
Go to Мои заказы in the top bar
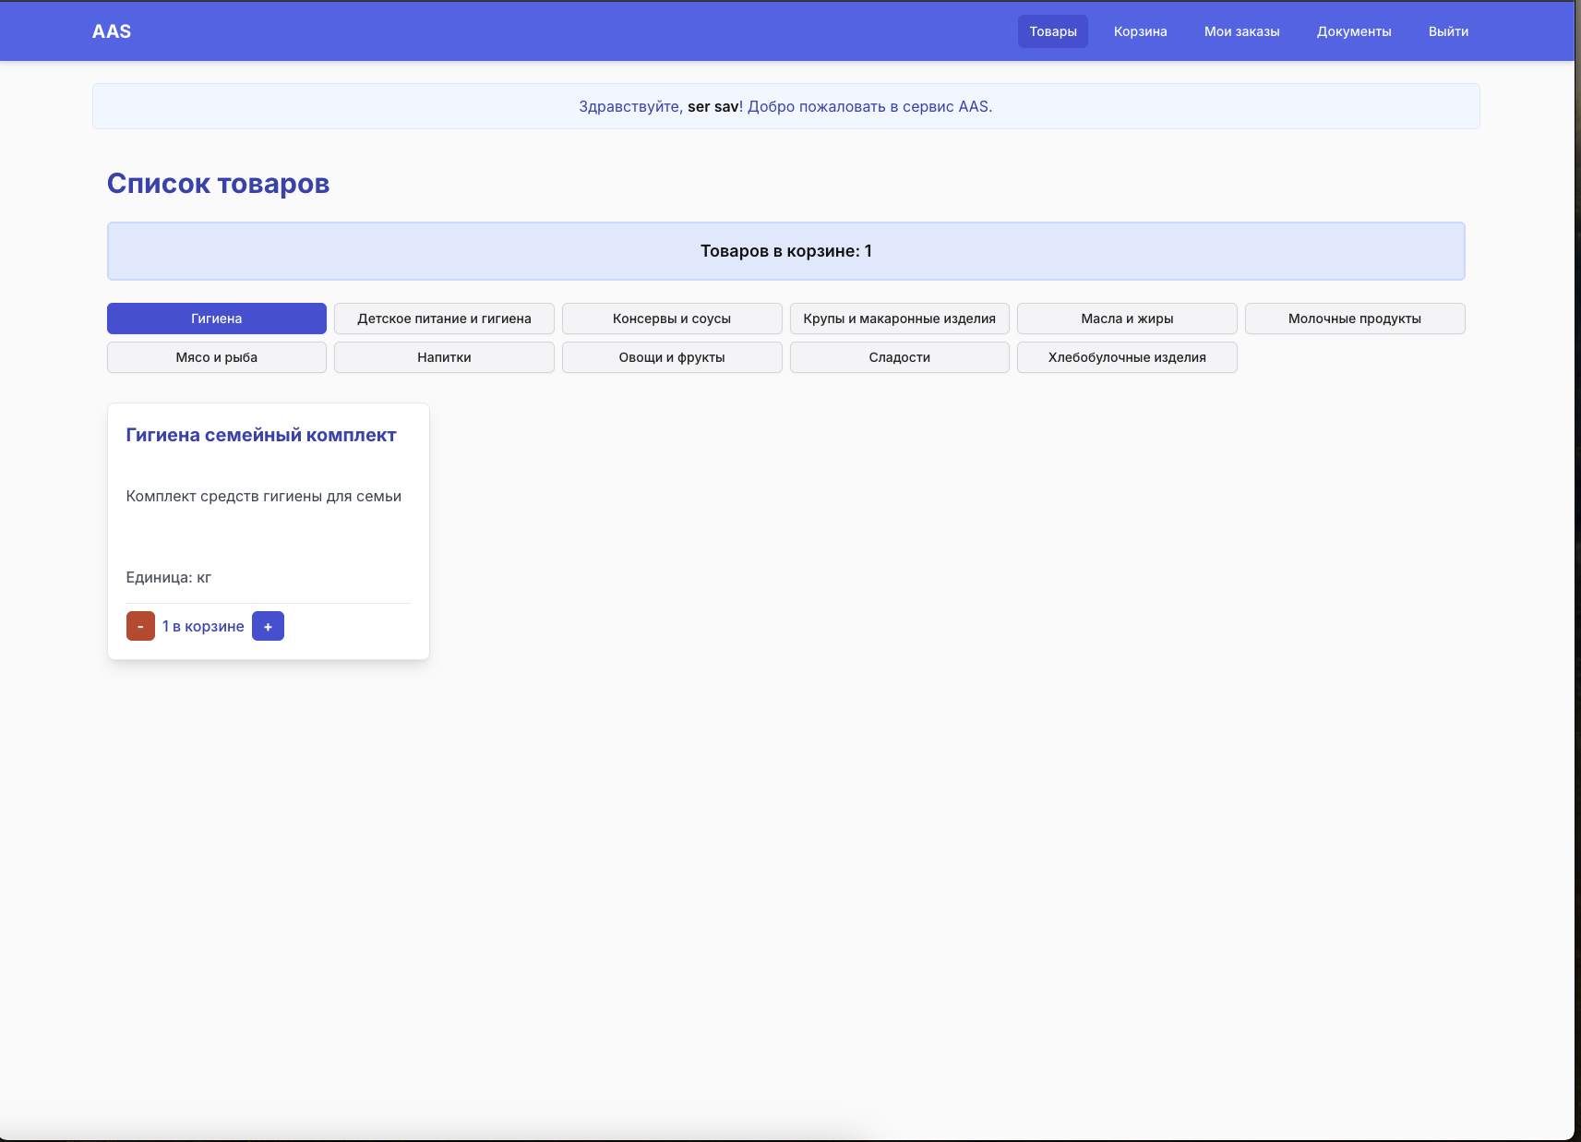pyautogui.click(x=1241, y=31)
